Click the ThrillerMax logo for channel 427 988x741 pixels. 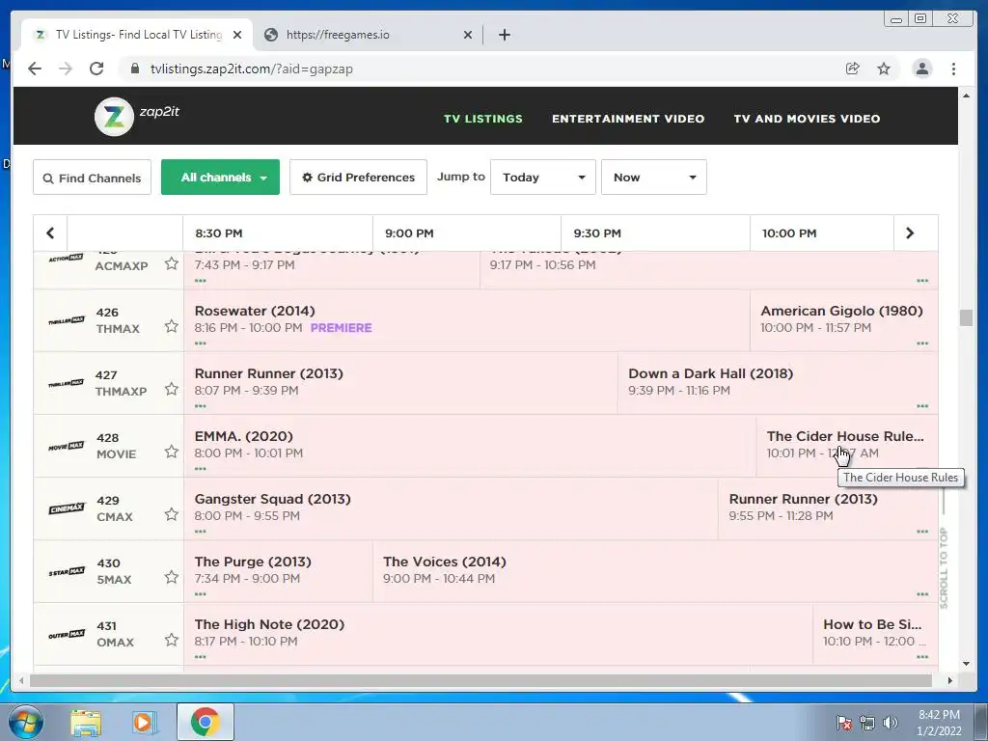point(67,383)
